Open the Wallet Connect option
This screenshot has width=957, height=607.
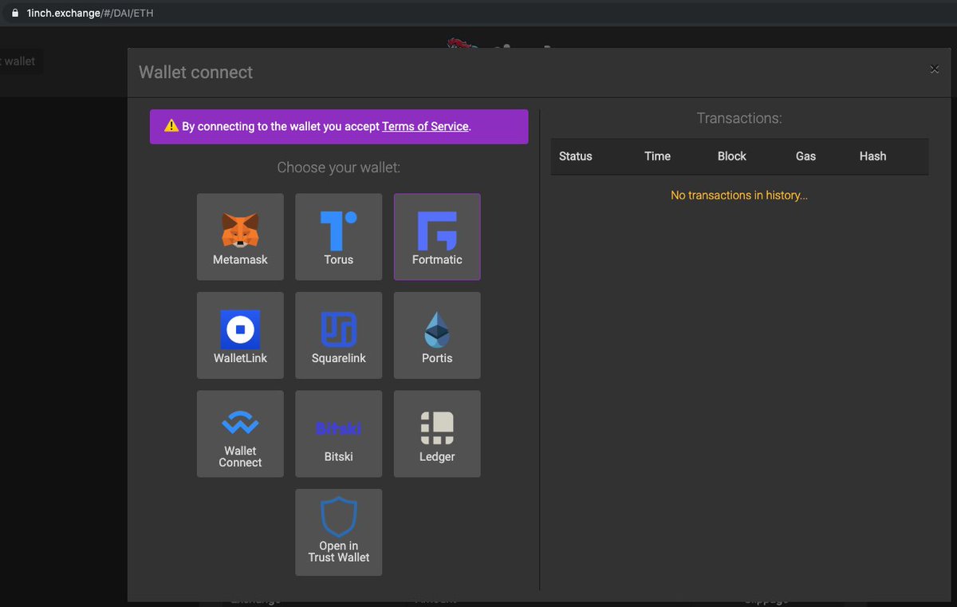240,434
